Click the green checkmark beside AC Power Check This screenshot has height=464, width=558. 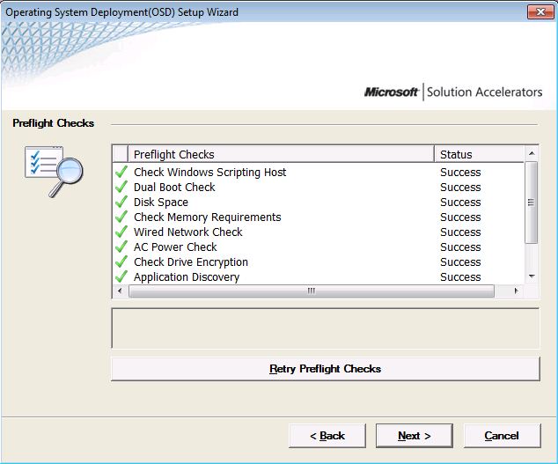tap(121, 247)
